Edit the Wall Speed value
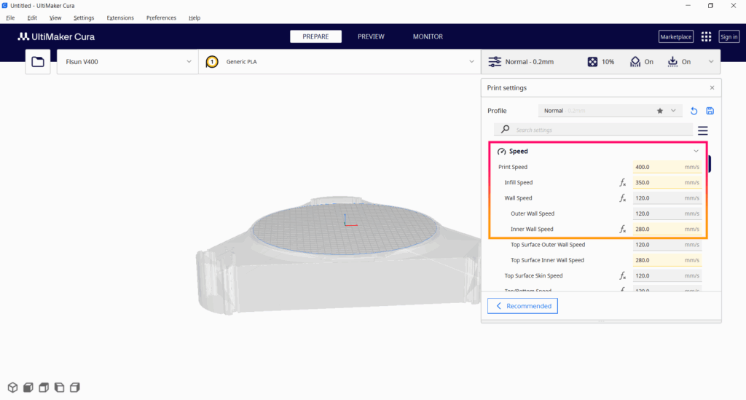746x400 pixels. click(667, 198)
